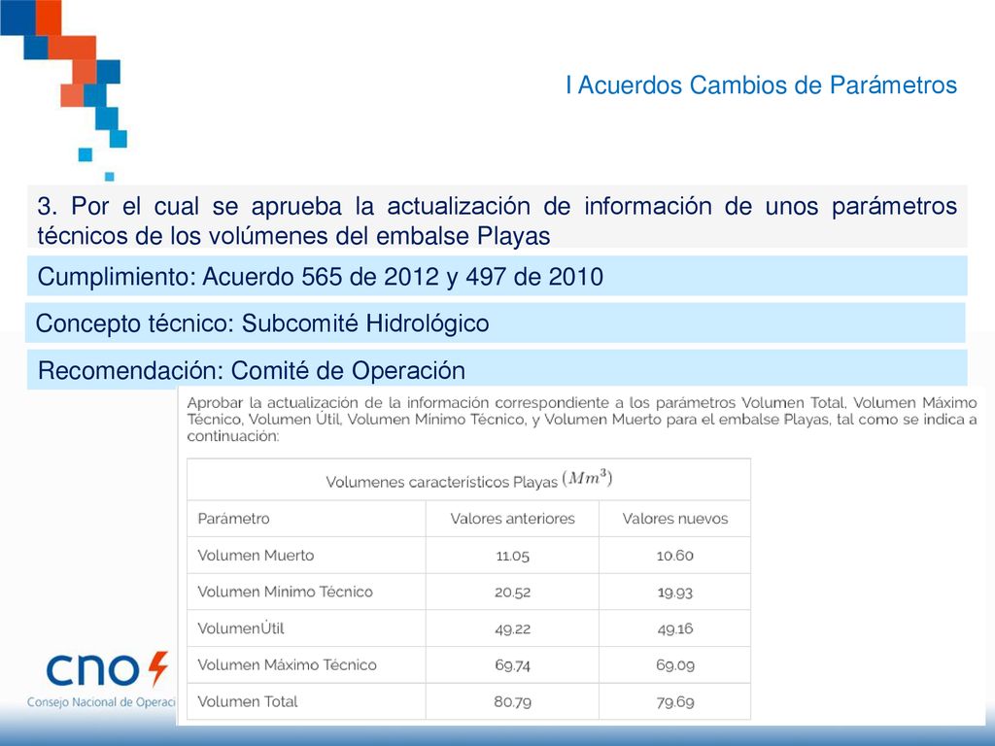Click the previous value 49.22
This screenshot has width=995, height=746.
(x=512, y=628)
